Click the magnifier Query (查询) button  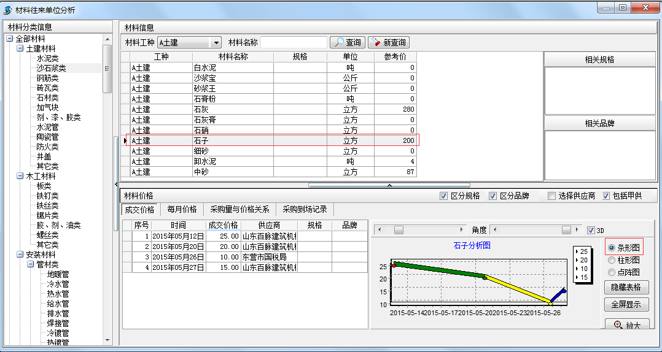pos(346,42)
